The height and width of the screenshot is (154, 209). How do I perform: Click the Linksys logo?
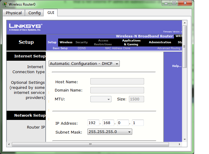[x=25, y=27]
